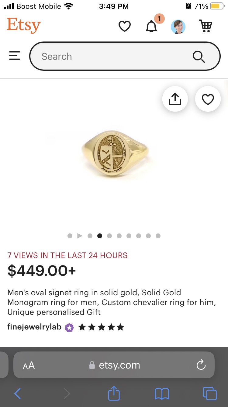
Task: Select the last carousel image dot
Action: [158, 236]
